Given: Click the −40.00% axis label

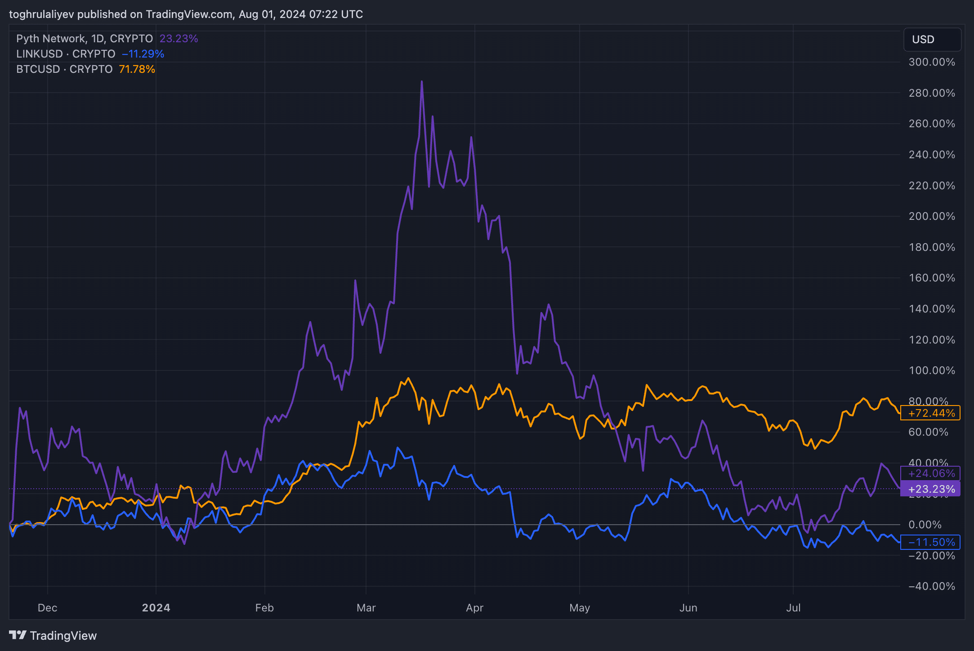Looking at the screenshot, I should point(932,586).
